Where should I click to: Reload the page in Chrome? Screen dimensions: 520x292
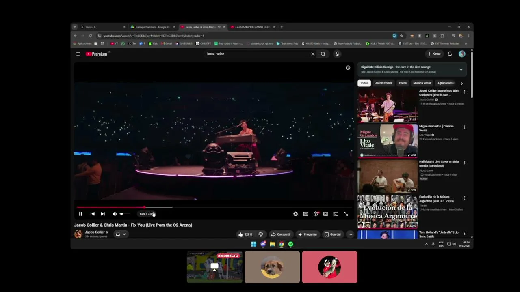tap(90, 36)
